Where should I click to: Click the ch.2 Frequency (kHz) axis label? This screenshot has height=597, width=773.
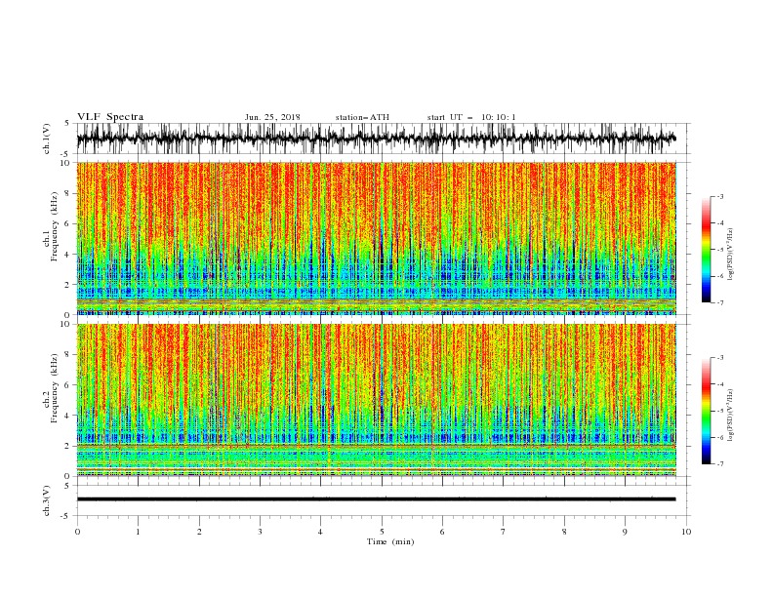51,387
